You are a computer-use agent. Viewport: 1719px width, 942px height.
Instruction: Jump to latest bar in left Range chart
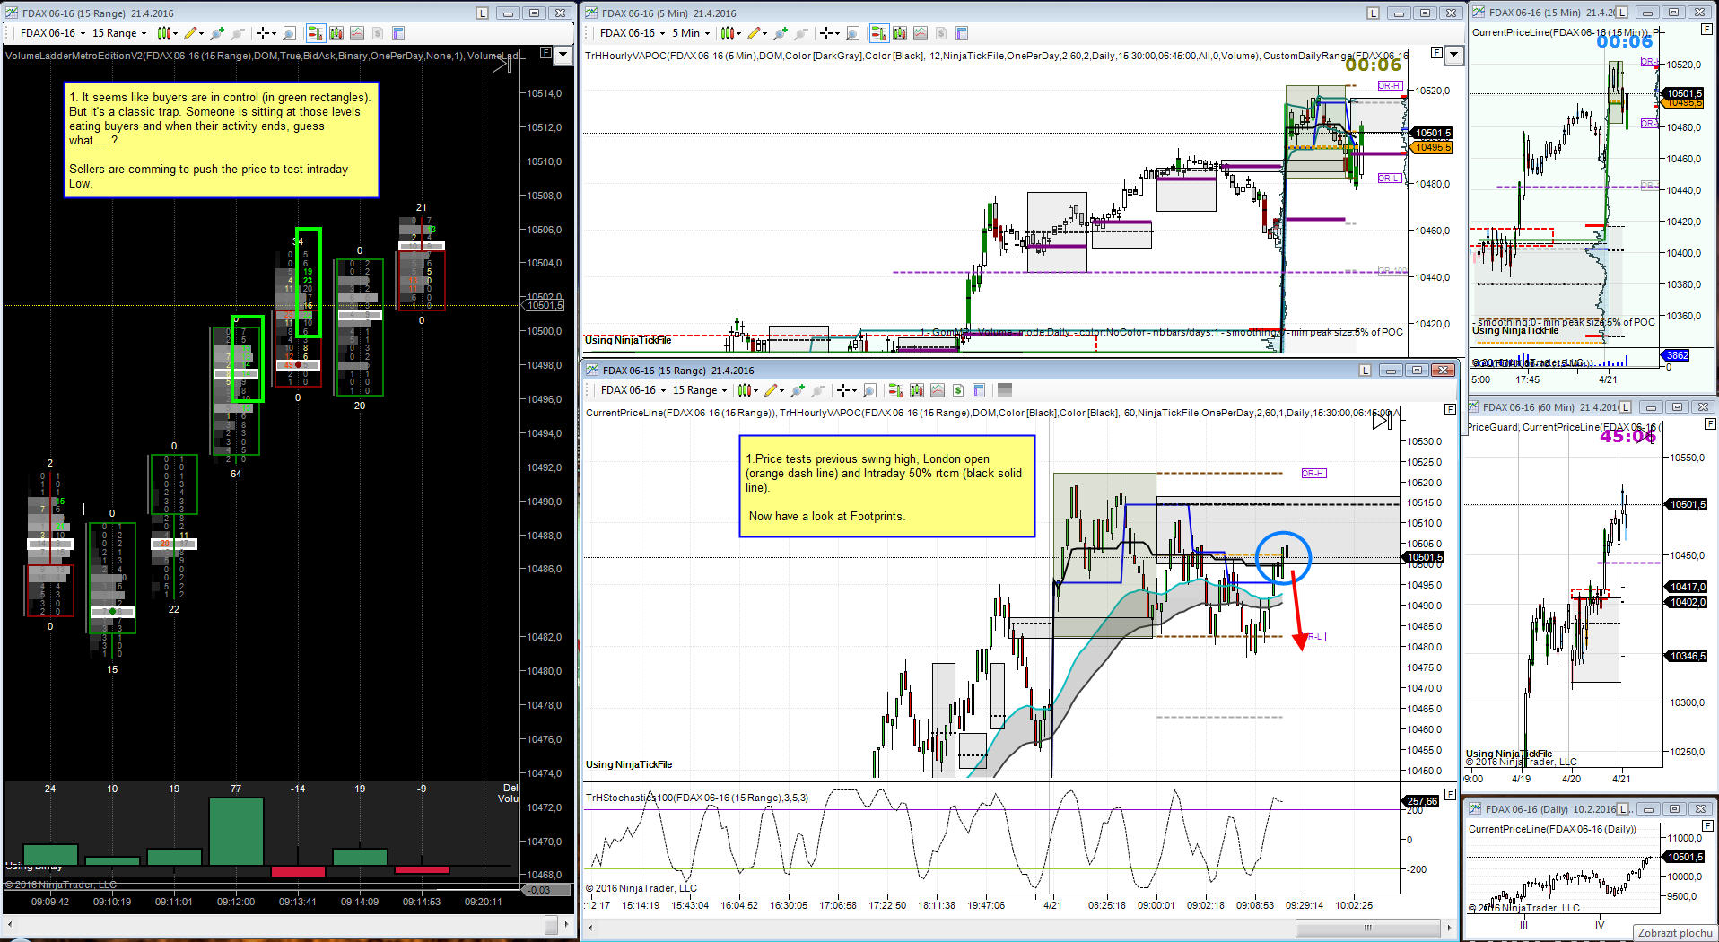click(502, 63)
